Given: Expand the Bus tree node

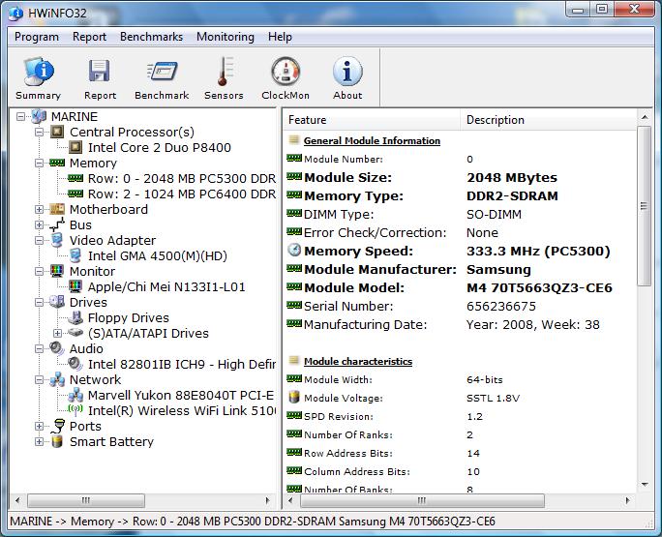Looking at the screenshot, I should [40, 225].
